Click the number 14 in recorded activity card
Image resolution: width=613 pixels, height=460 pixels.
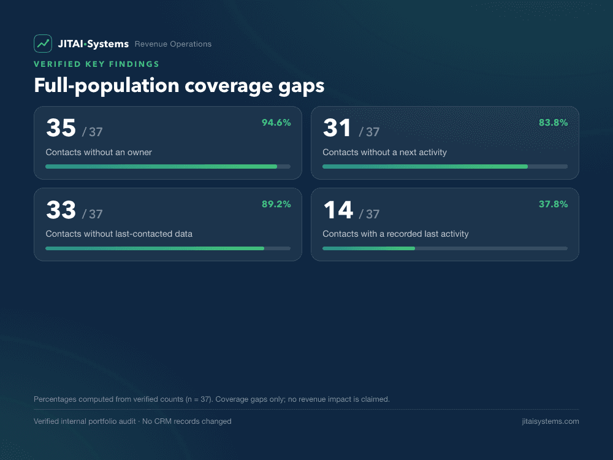coord(338,210)
